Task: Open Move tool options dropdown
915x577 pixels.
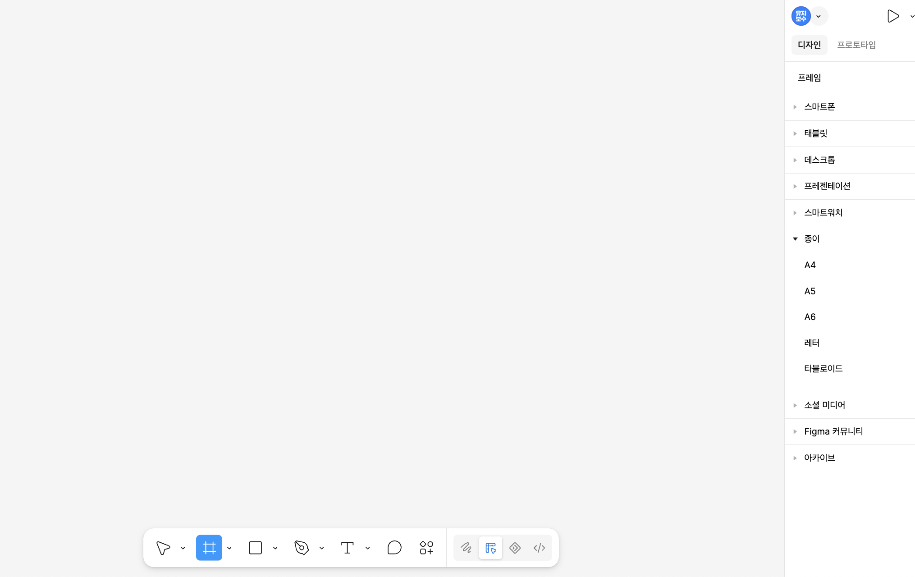Action: click(x=183, y=548)
